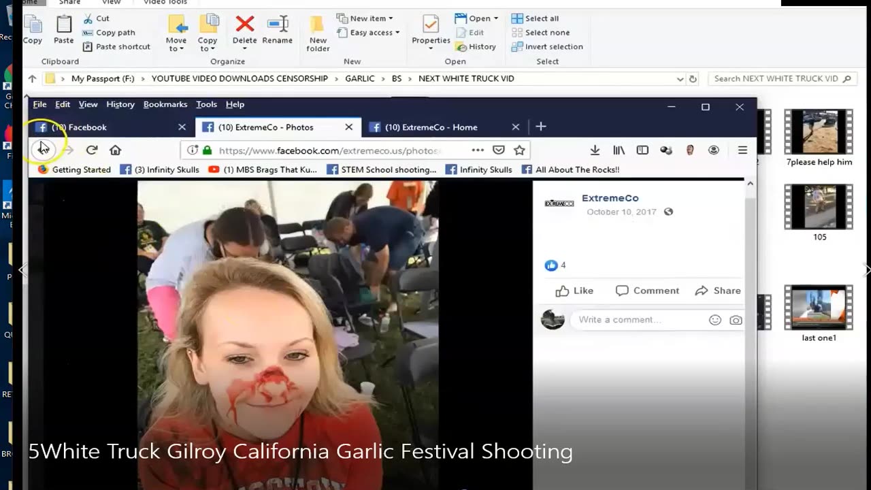Image resolution: width=871 pixels, height=490 pixels.
Task: Open Getting Started bookmark
Action: pyautogui.click(x=74, y=169)
